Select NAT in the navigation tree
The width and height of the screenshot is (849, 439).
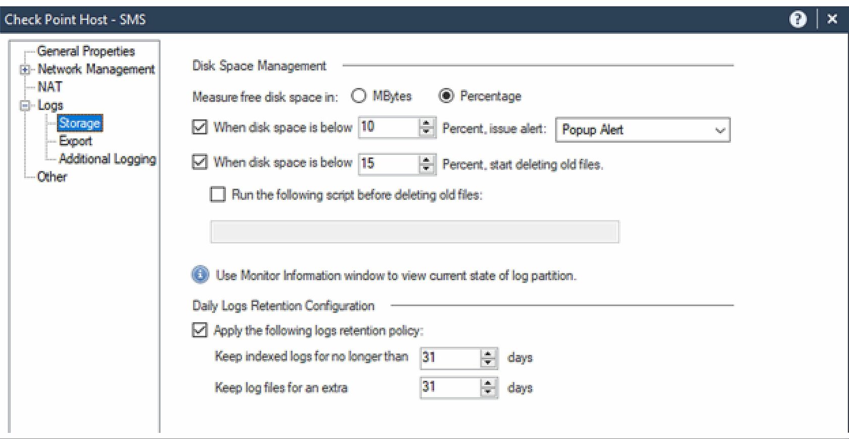[50, 87]
